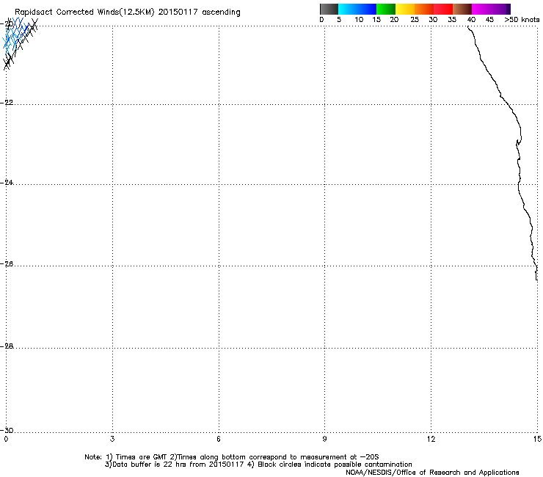543x477 pixels.
Task: Click the '40' legend tick label
Action: click(471, 20)
